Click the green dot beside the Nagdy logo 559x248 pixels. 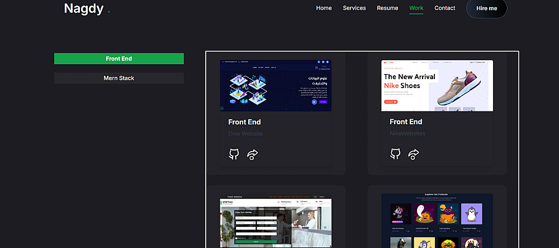(x=109, y=12)
